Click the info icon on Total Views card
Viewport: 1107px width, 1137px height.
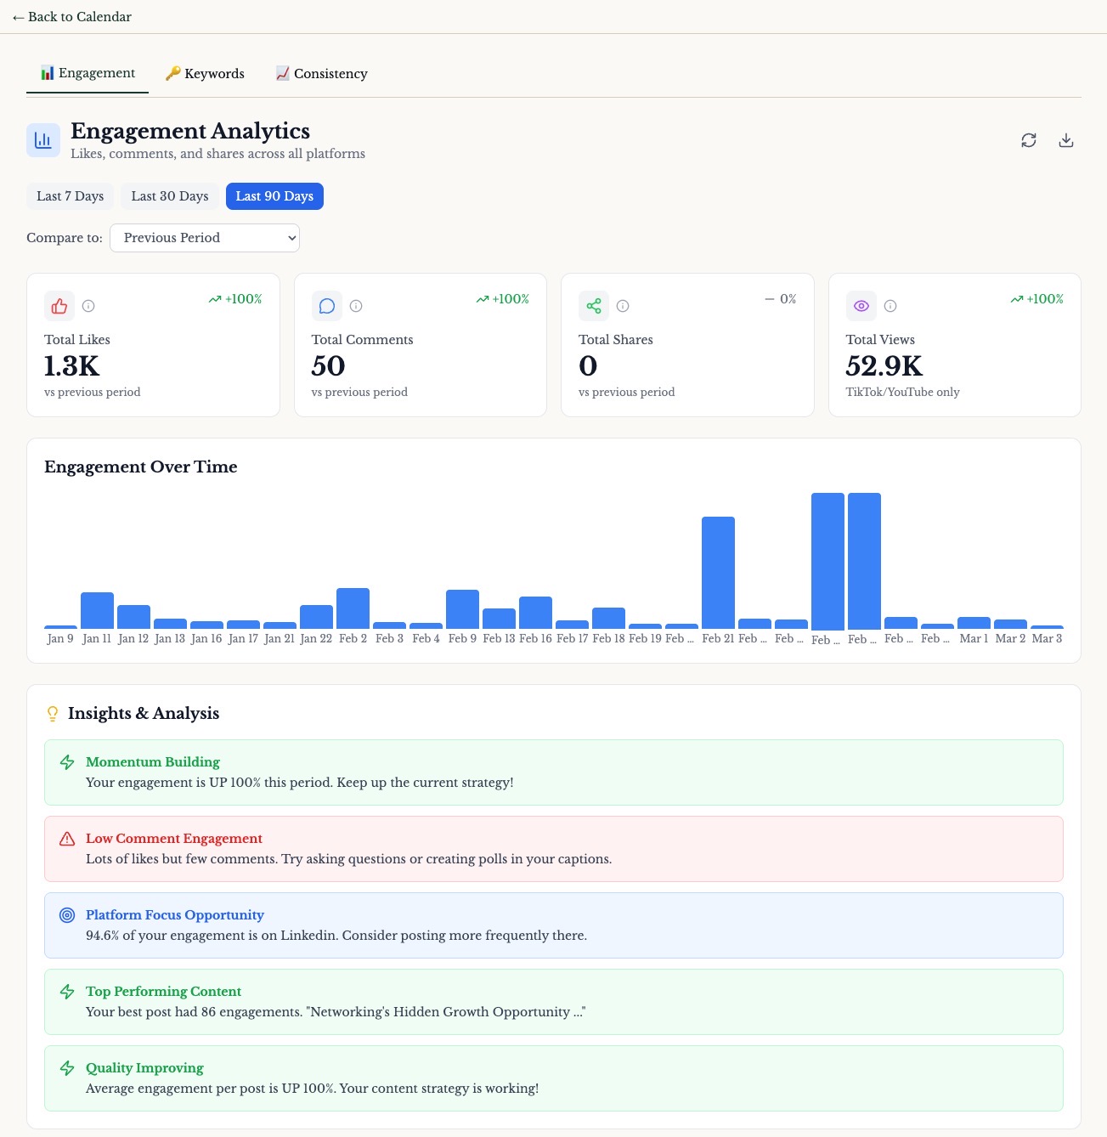[890, 306]
